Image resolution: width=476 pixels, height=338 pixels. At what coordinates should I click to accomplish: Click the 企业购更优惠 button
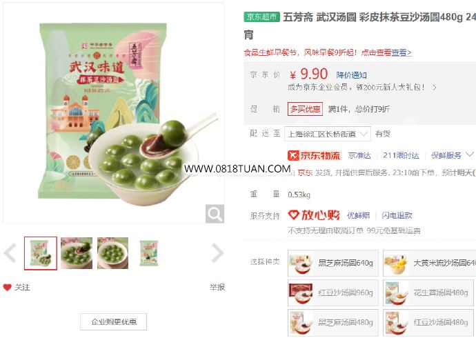pos(113,321)
